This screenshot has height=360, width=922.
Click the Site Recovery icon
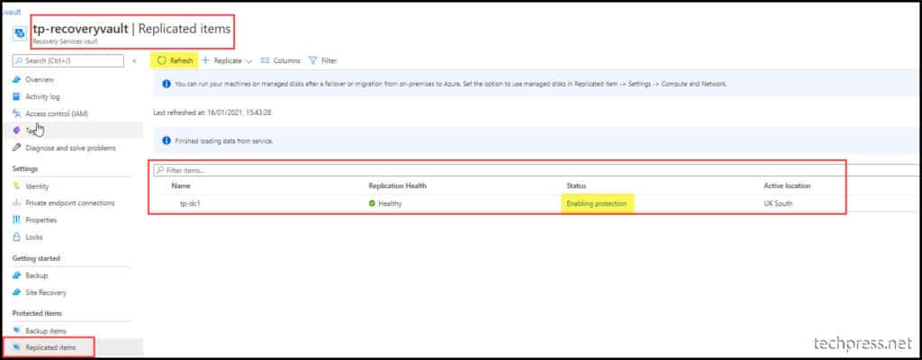(x=17, y=292)
